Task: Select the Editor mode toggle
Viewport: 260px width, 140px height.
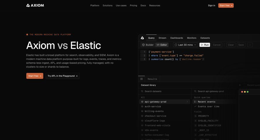Action: [x=162, y=45]
